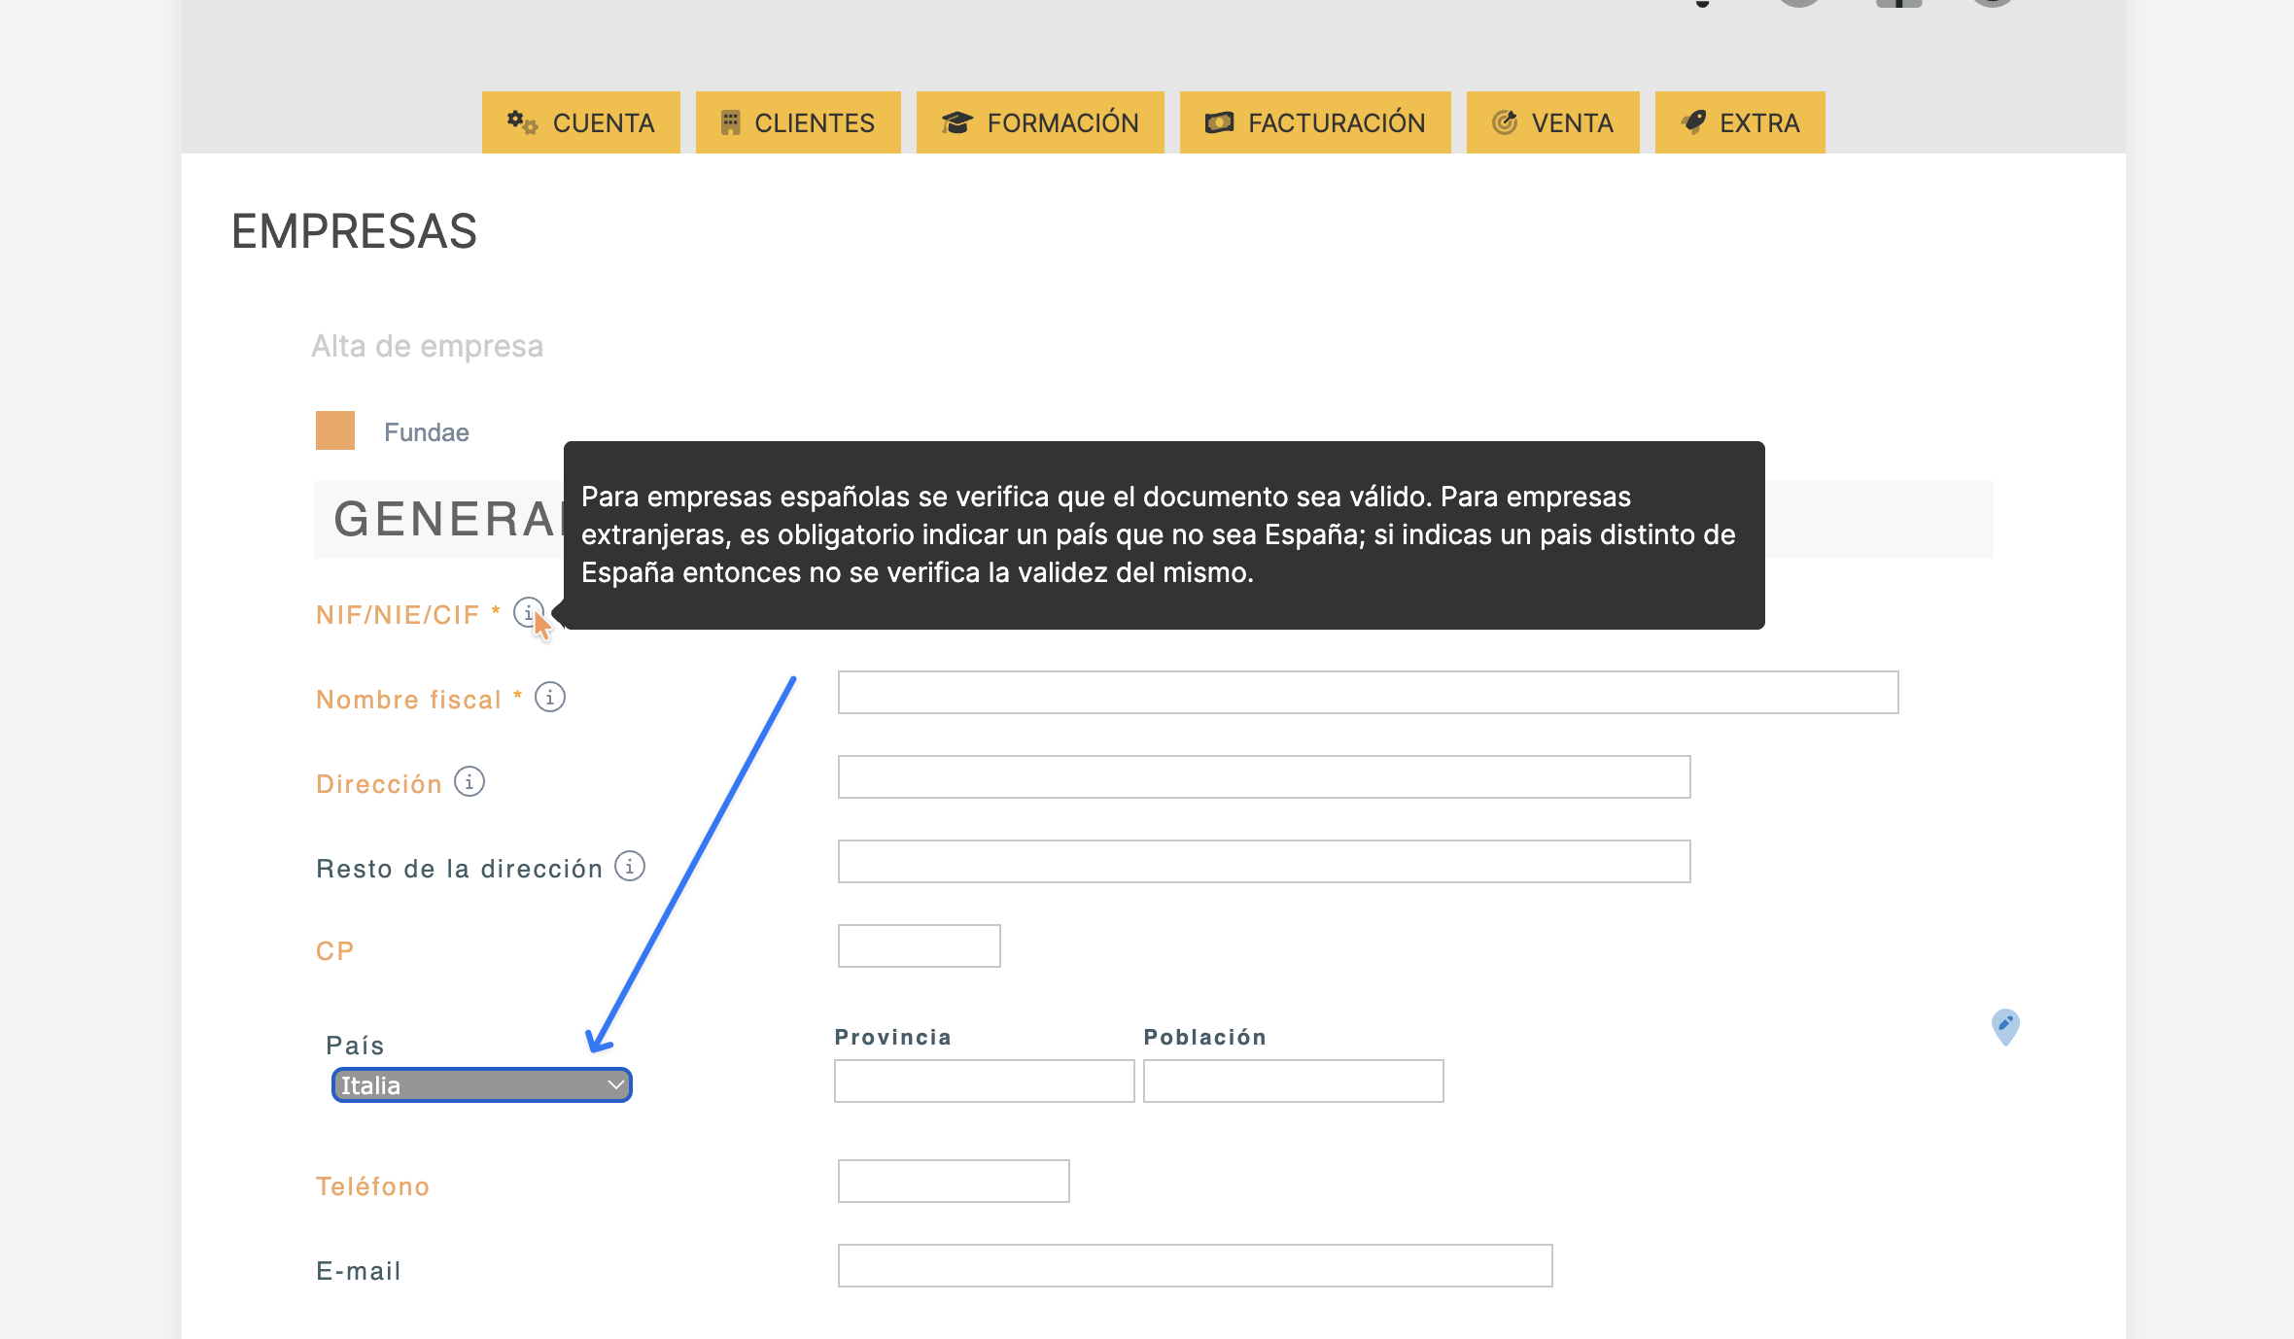The height and width of the screenshot is (1339, 2294).
Task: Open the País dropdown showing Italia
Action: 482,1085
